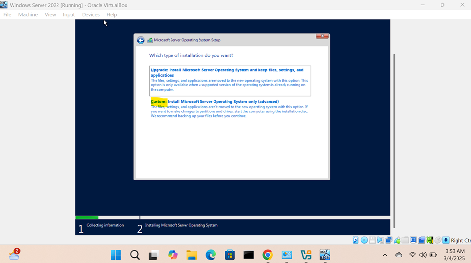Click the network adapter indicator icon
This screenshot has width=471, height=263.
coord(389,240)
